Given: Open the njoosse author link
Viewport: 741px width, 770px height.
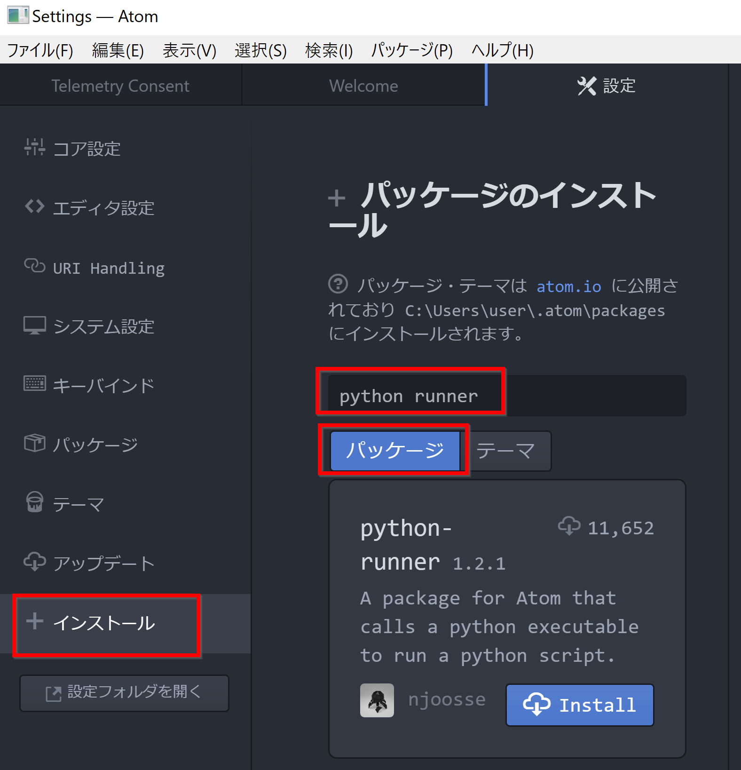Looking at the screenshot, I should point(447,700).
